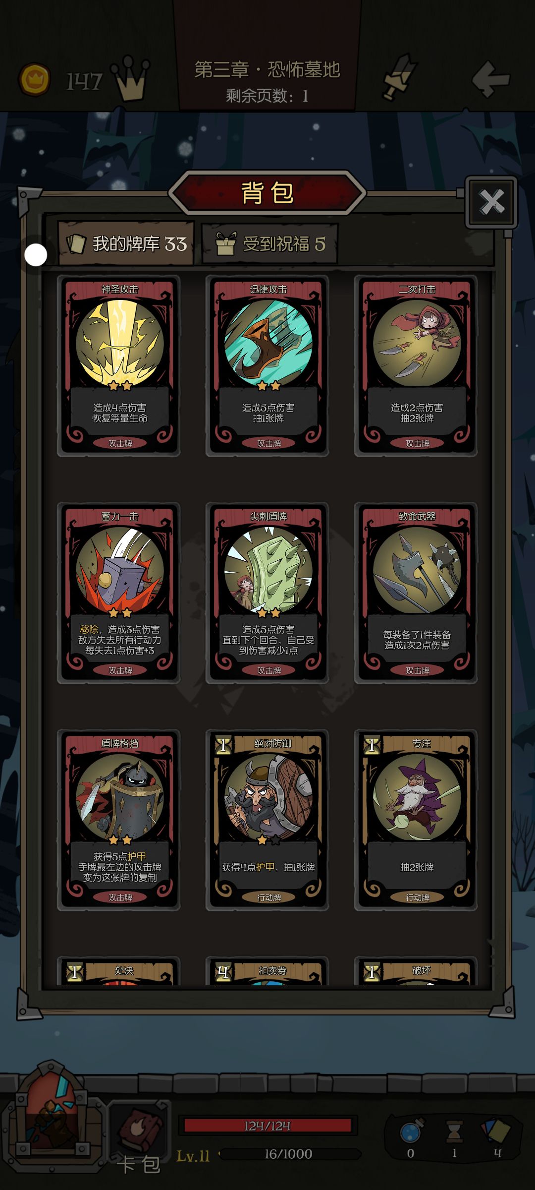Open the 专注 wizard card

pyautogui.click(x=416, y=820)
